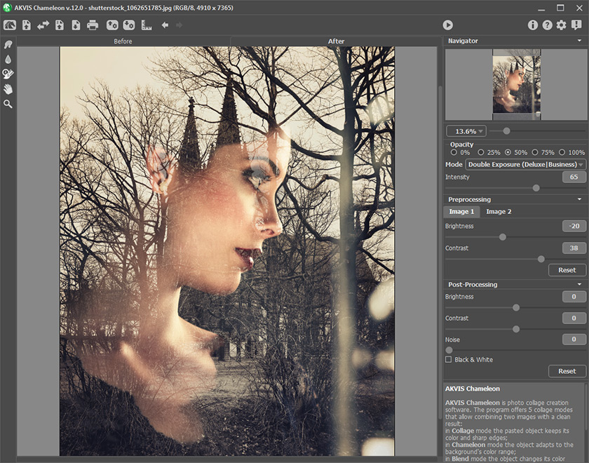Enable the Black & White checkbox

point(449,360)
